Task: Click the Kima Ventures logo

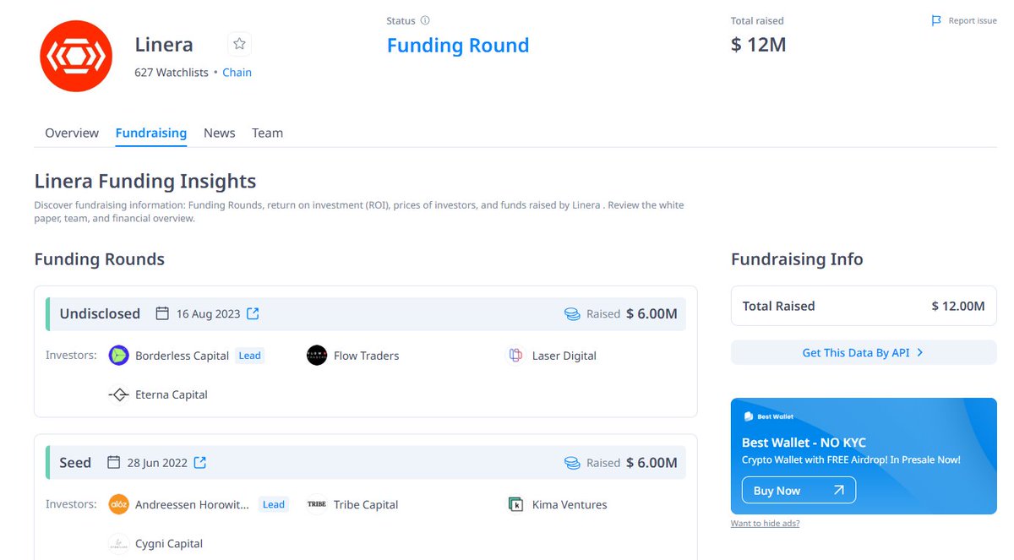Action: click(515, 504)
